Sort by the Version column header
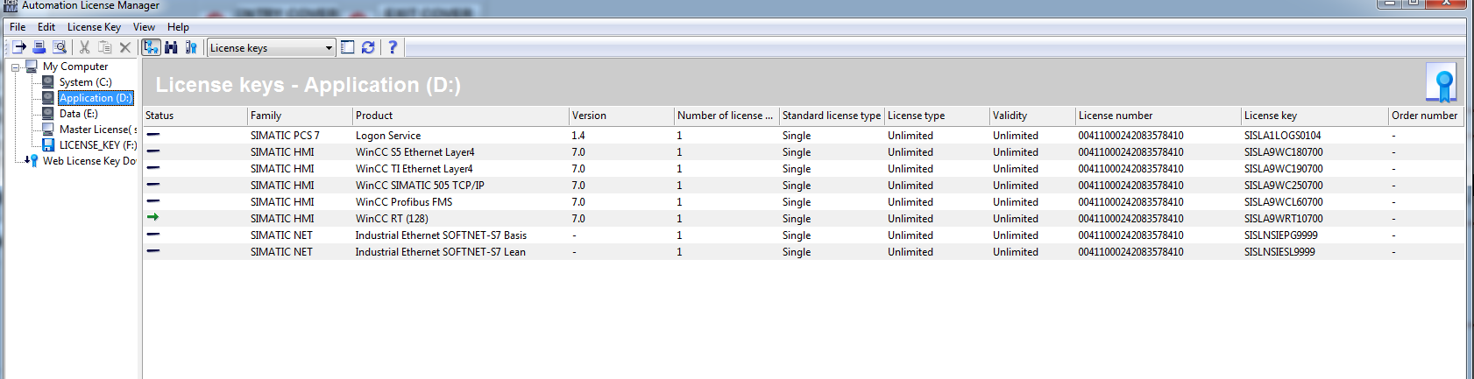1474x379 pixels. click(622, 115)
